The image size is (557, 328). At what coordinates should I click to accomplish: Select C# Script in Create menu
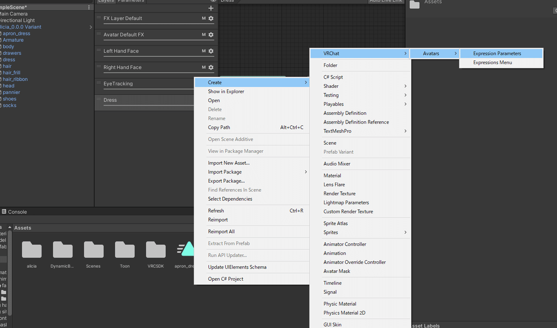tap(360, 77)
